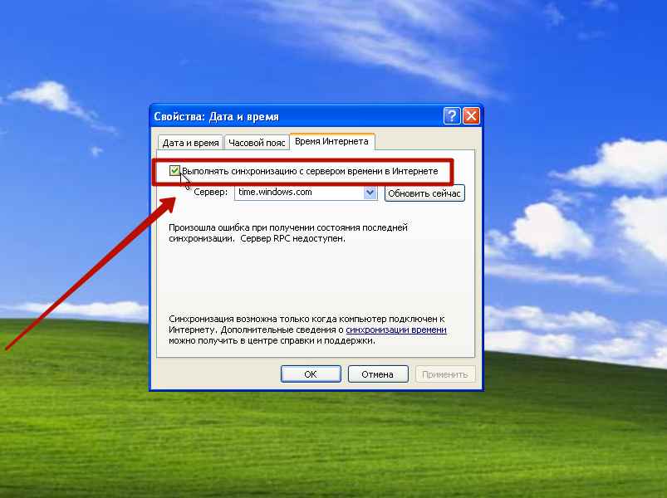Viewport: 667px width, 498px height.
Task: Cancel with the Отмена button
Action: (378, 374)
